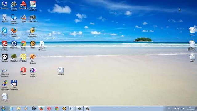Click the Show Desktop strip
197x111 pixels.
[196, 109]
